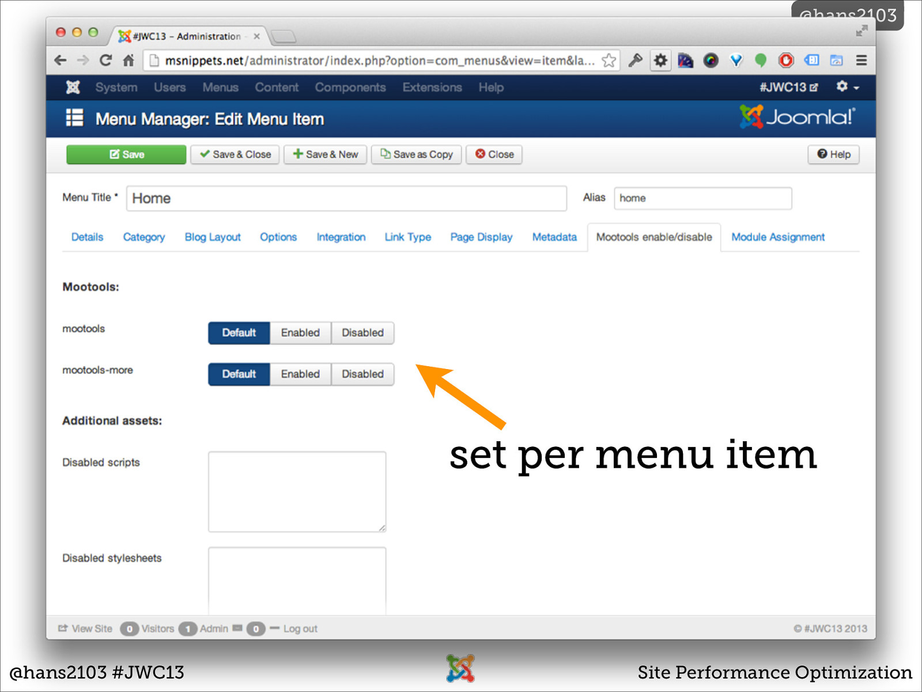
Task: Open the browser home page icon
Action: [129, 61]
